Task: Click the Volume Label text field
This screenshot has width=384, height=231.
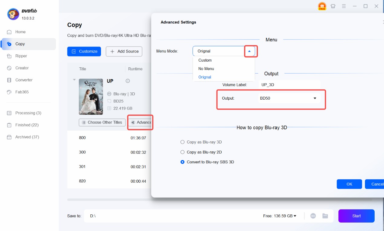Action: pyautogui.click(x=289, y=85)
